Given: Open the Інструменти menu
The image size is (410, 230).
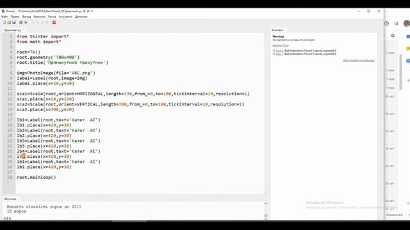Looking at the screenshot, I should coord(65,17).
